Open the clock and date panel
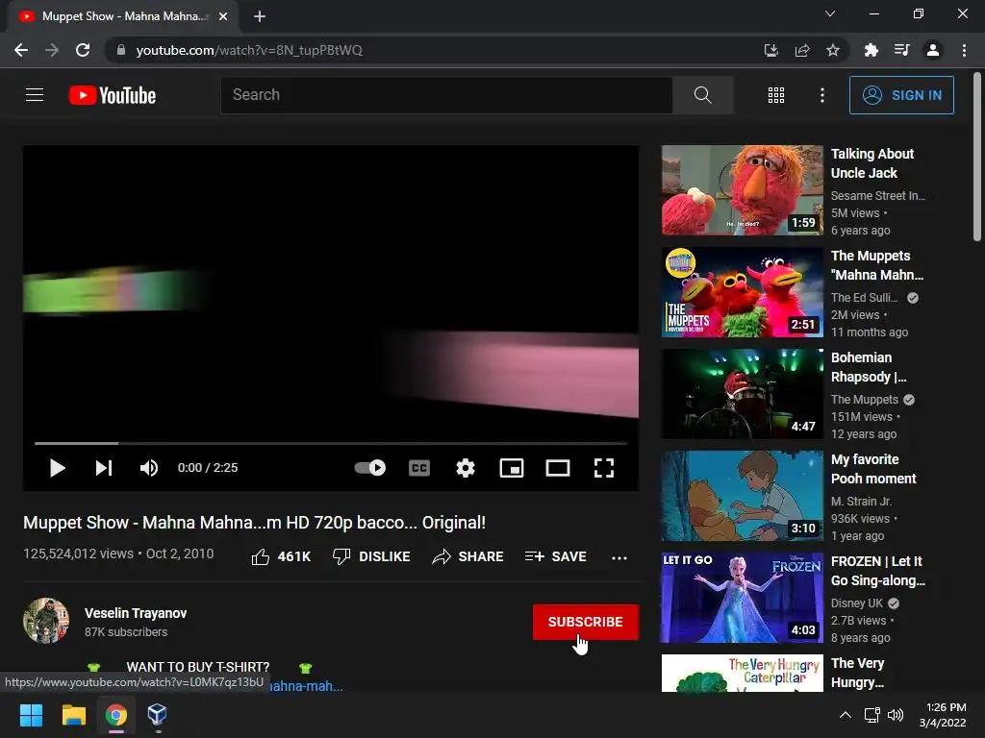Viewport: 985px width, 738px height. [943, 715]
